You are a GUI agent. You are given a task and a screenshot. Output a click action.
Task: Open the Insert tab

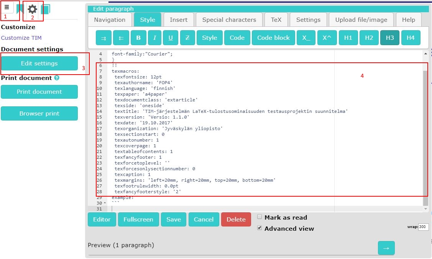pyautogui.click(x=179, y=20)
